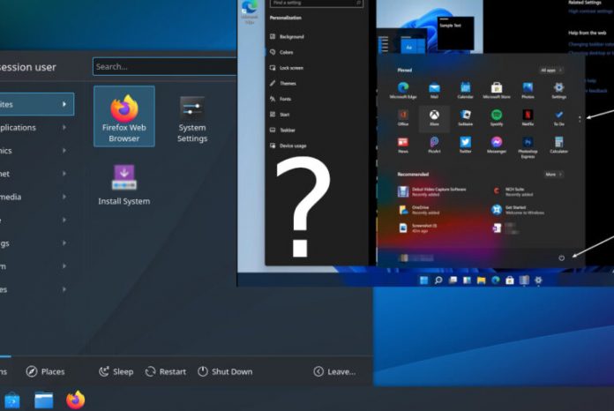The image size is (614, 411).
Task: Click Firefox icon in the KDE taskbar
Action: tap(76, 400)
